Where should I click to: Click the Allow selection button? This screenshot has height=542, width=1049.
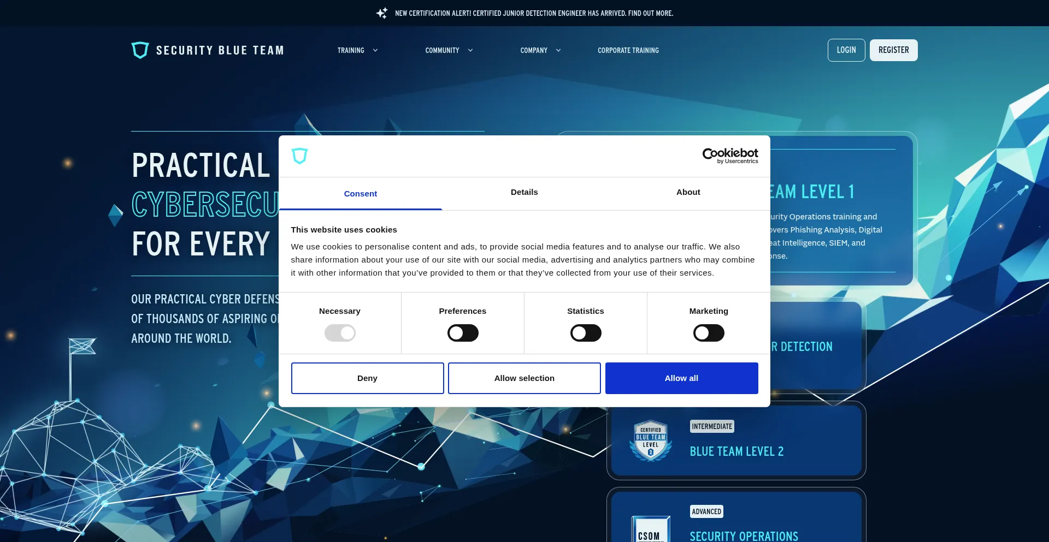click(524, 378)
